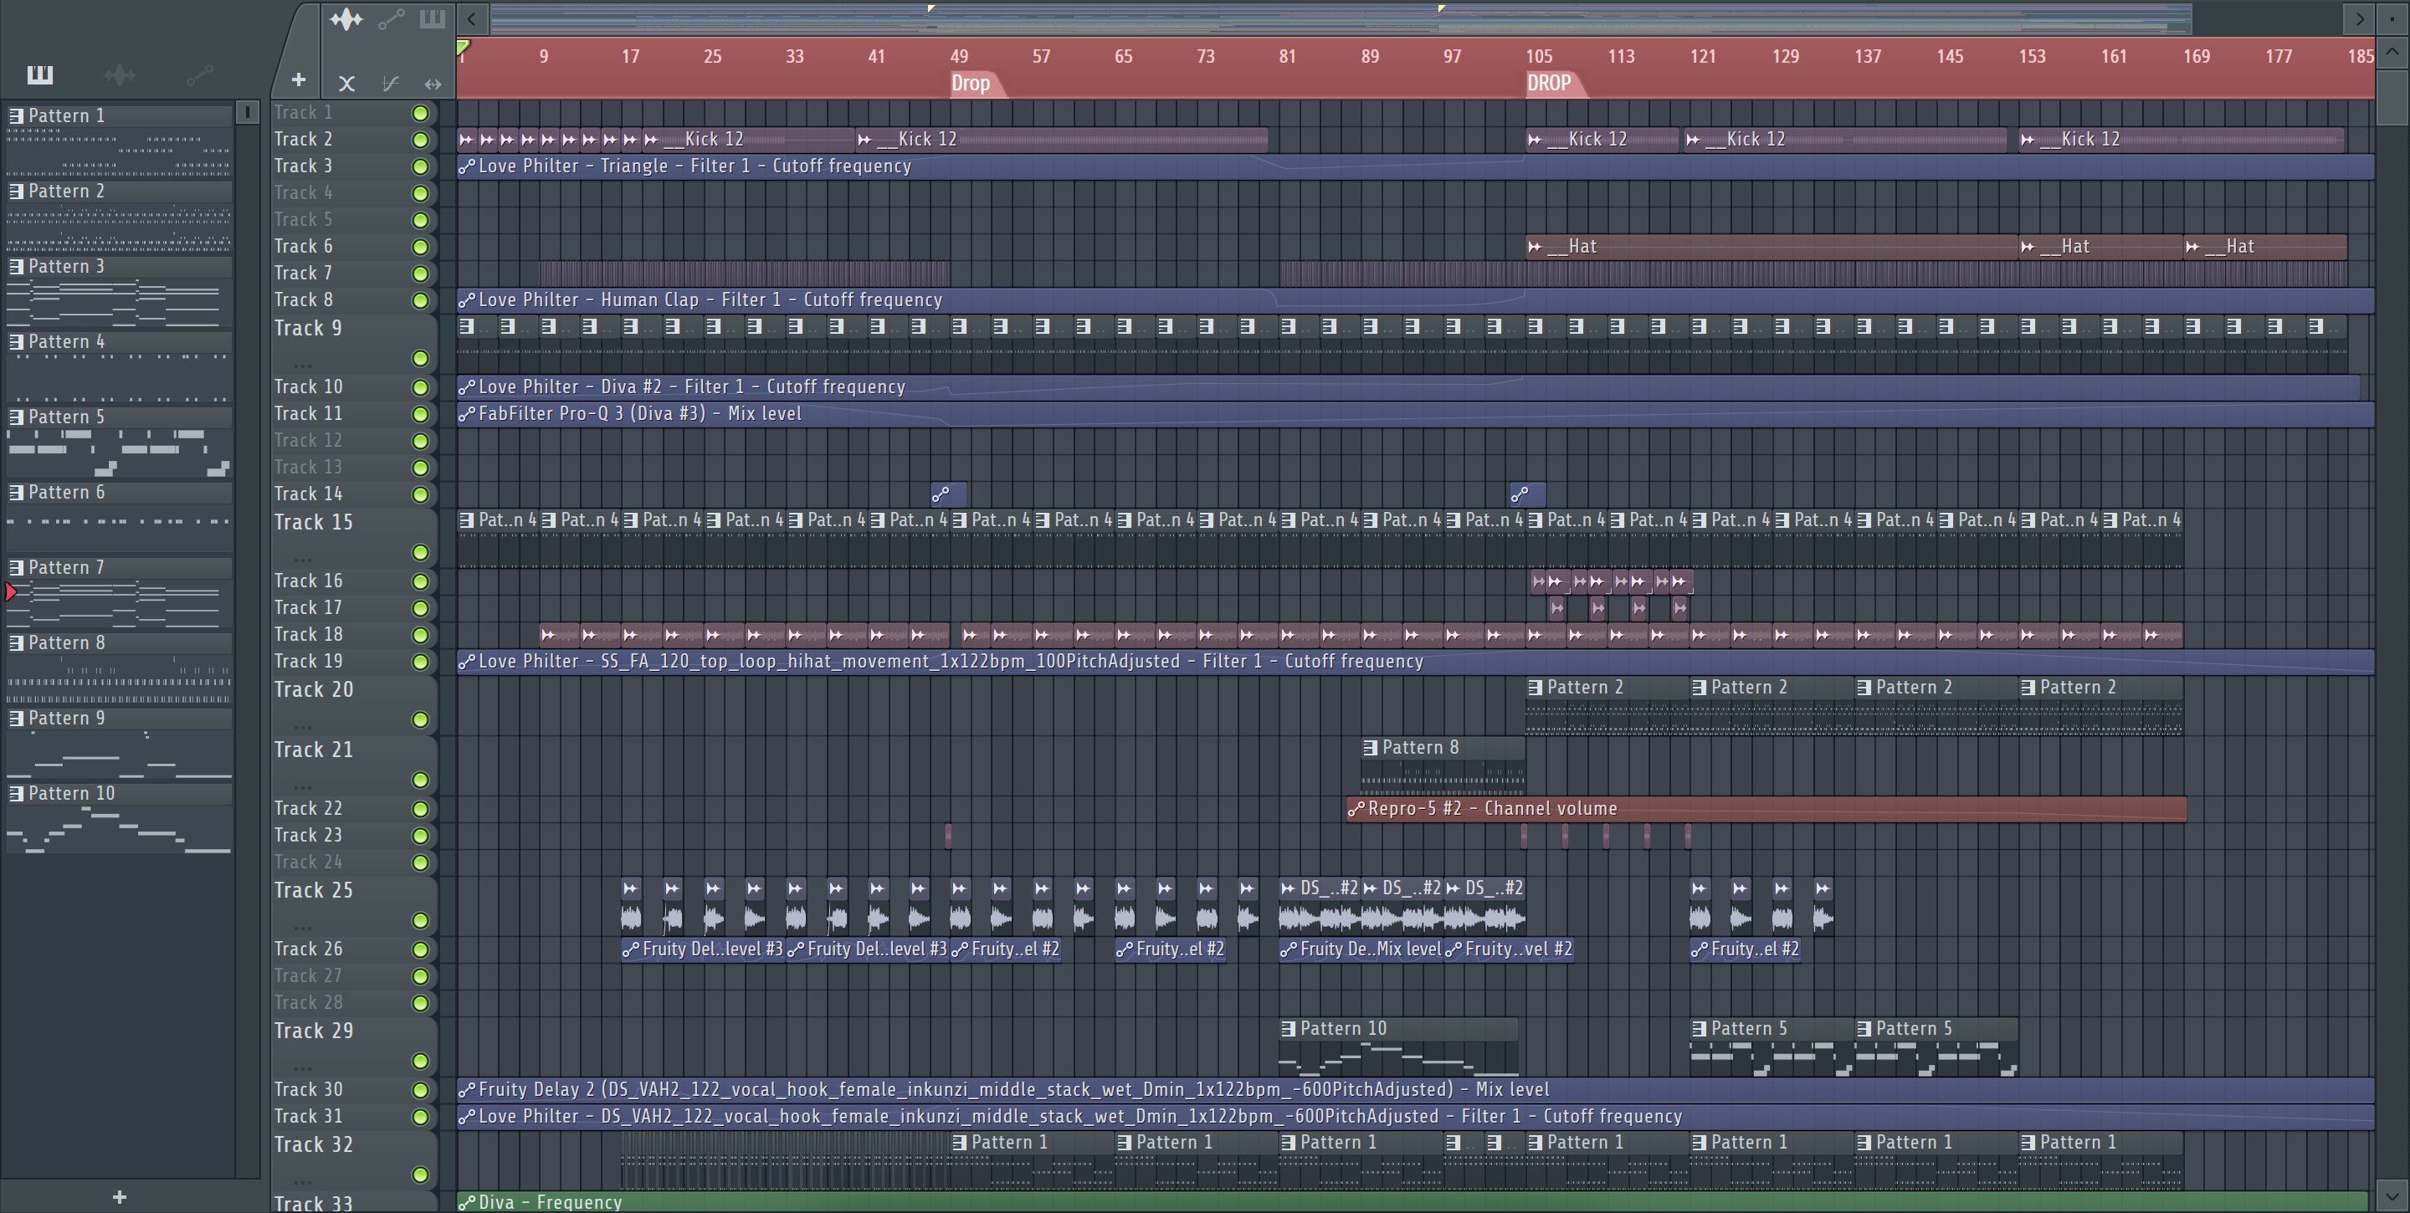Click the DROP marker at bar 105
Image resolution: width=2410 pixels, height=1213 pixels.
pyautogui.click(x=1549, y=83)
